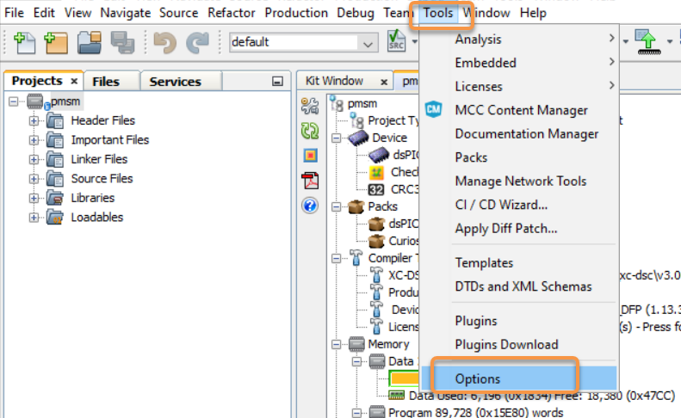Select Documentation Manager from Tools menu

tap(519, 133)
